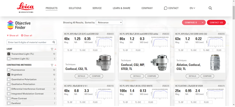This screenshot has width=235, height=107.
Task: Click techniques text 'Ablation, Confocal, CS2, TL'
Action: (188, 67)
